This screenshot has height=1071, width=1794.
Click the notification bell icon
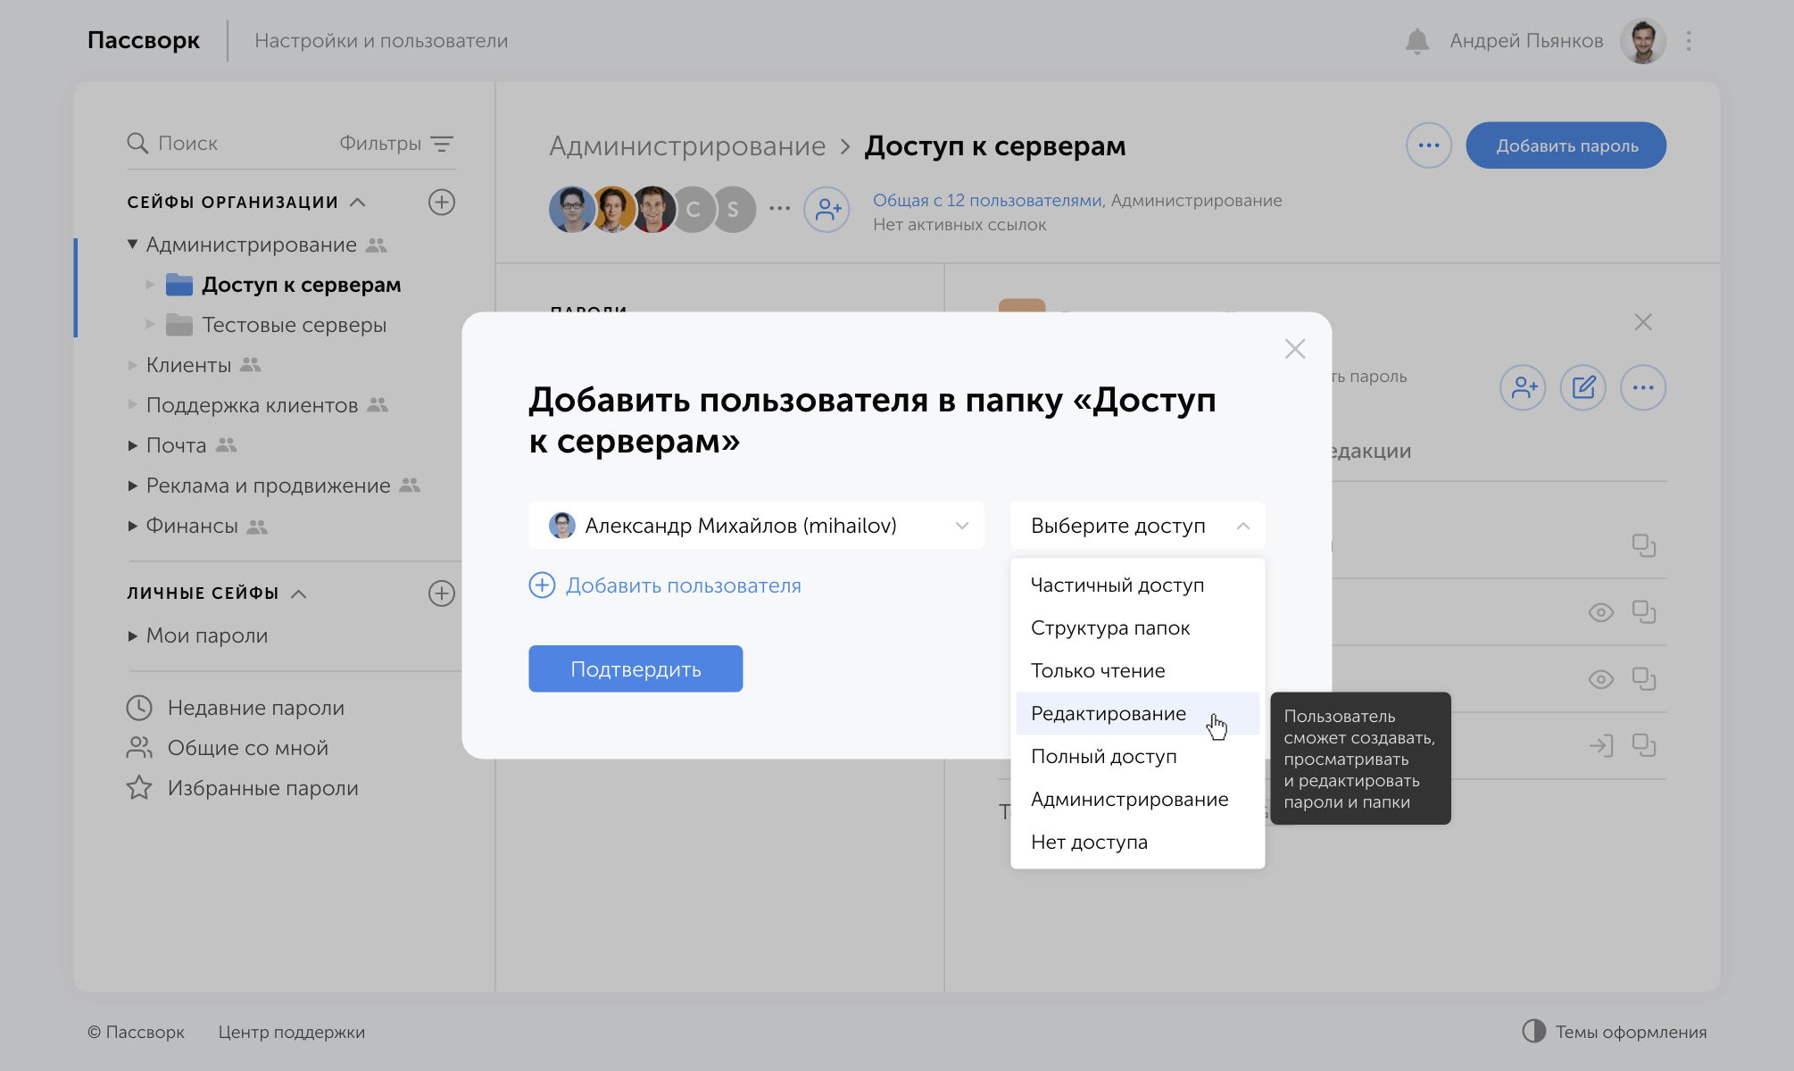1416,41
